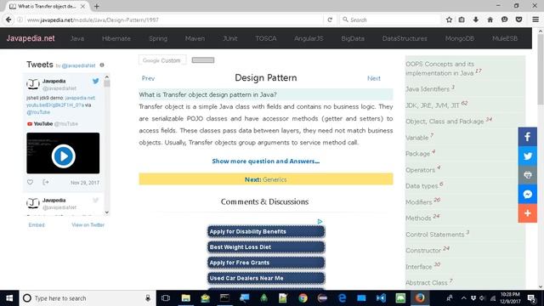The height and width of the screenshot is (306, 544).
Task: Click the Firefox Search box
Action: click(x=390, y=20)
